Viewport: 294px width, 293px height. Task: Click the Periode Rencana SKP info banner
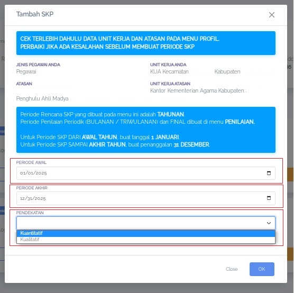click(x=146, y=130)
